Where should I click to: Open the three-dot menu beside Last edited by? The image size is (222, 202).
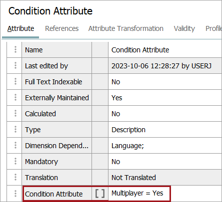point(15,65)
